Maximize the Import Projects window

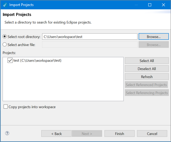pos(150,5)
